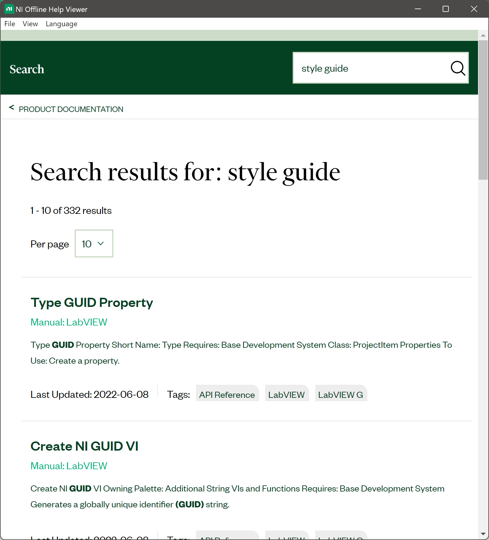Open the File menu
The width and height of the screenshot is (489, 540).
point(10,24)
